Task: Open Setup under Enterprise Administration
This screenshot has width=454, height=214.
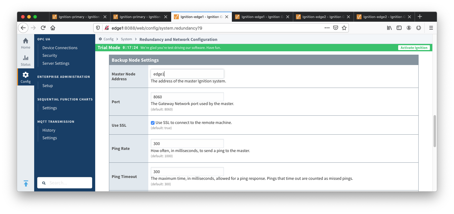Action: pos(48,85)
